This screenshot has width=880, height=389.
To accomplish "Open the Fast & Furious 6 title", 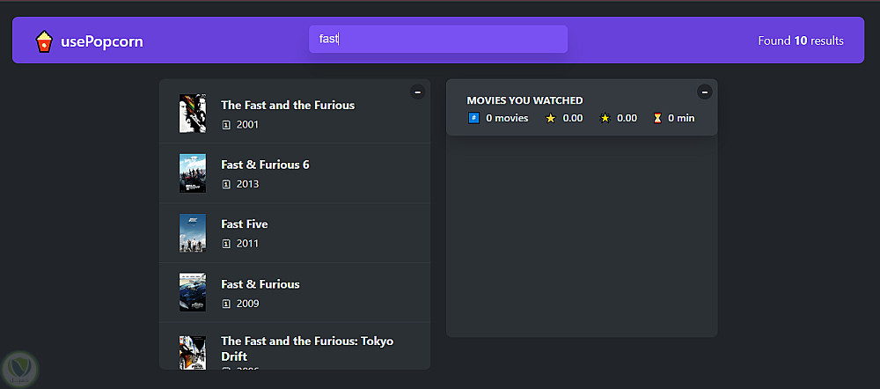I will click(x=265, y=165).
